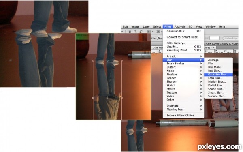Choose Average from Blur submenu
Screen dimensions: 243x152
click(219, 60)
